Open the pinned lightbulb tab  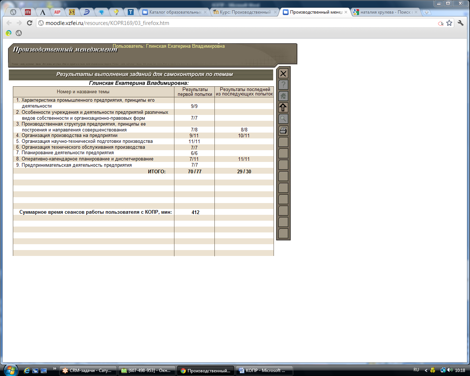click(116, 12)
